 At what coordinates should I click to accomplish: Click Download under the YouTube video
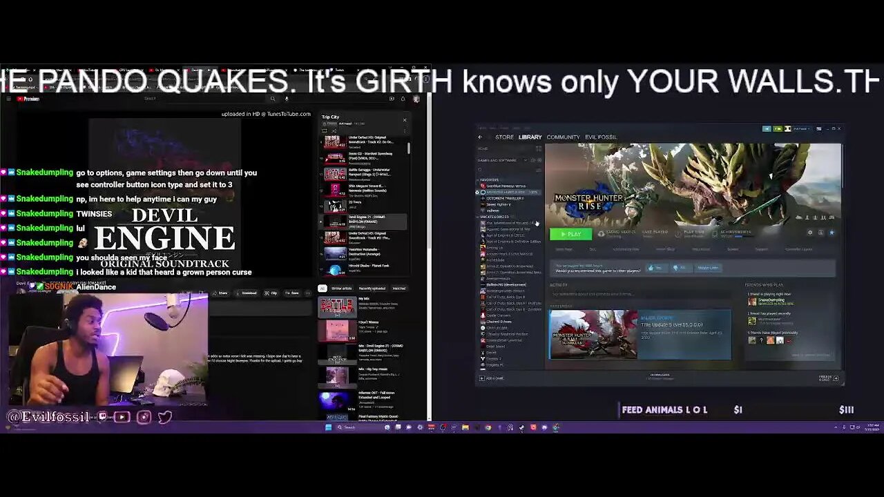point(247,293)
